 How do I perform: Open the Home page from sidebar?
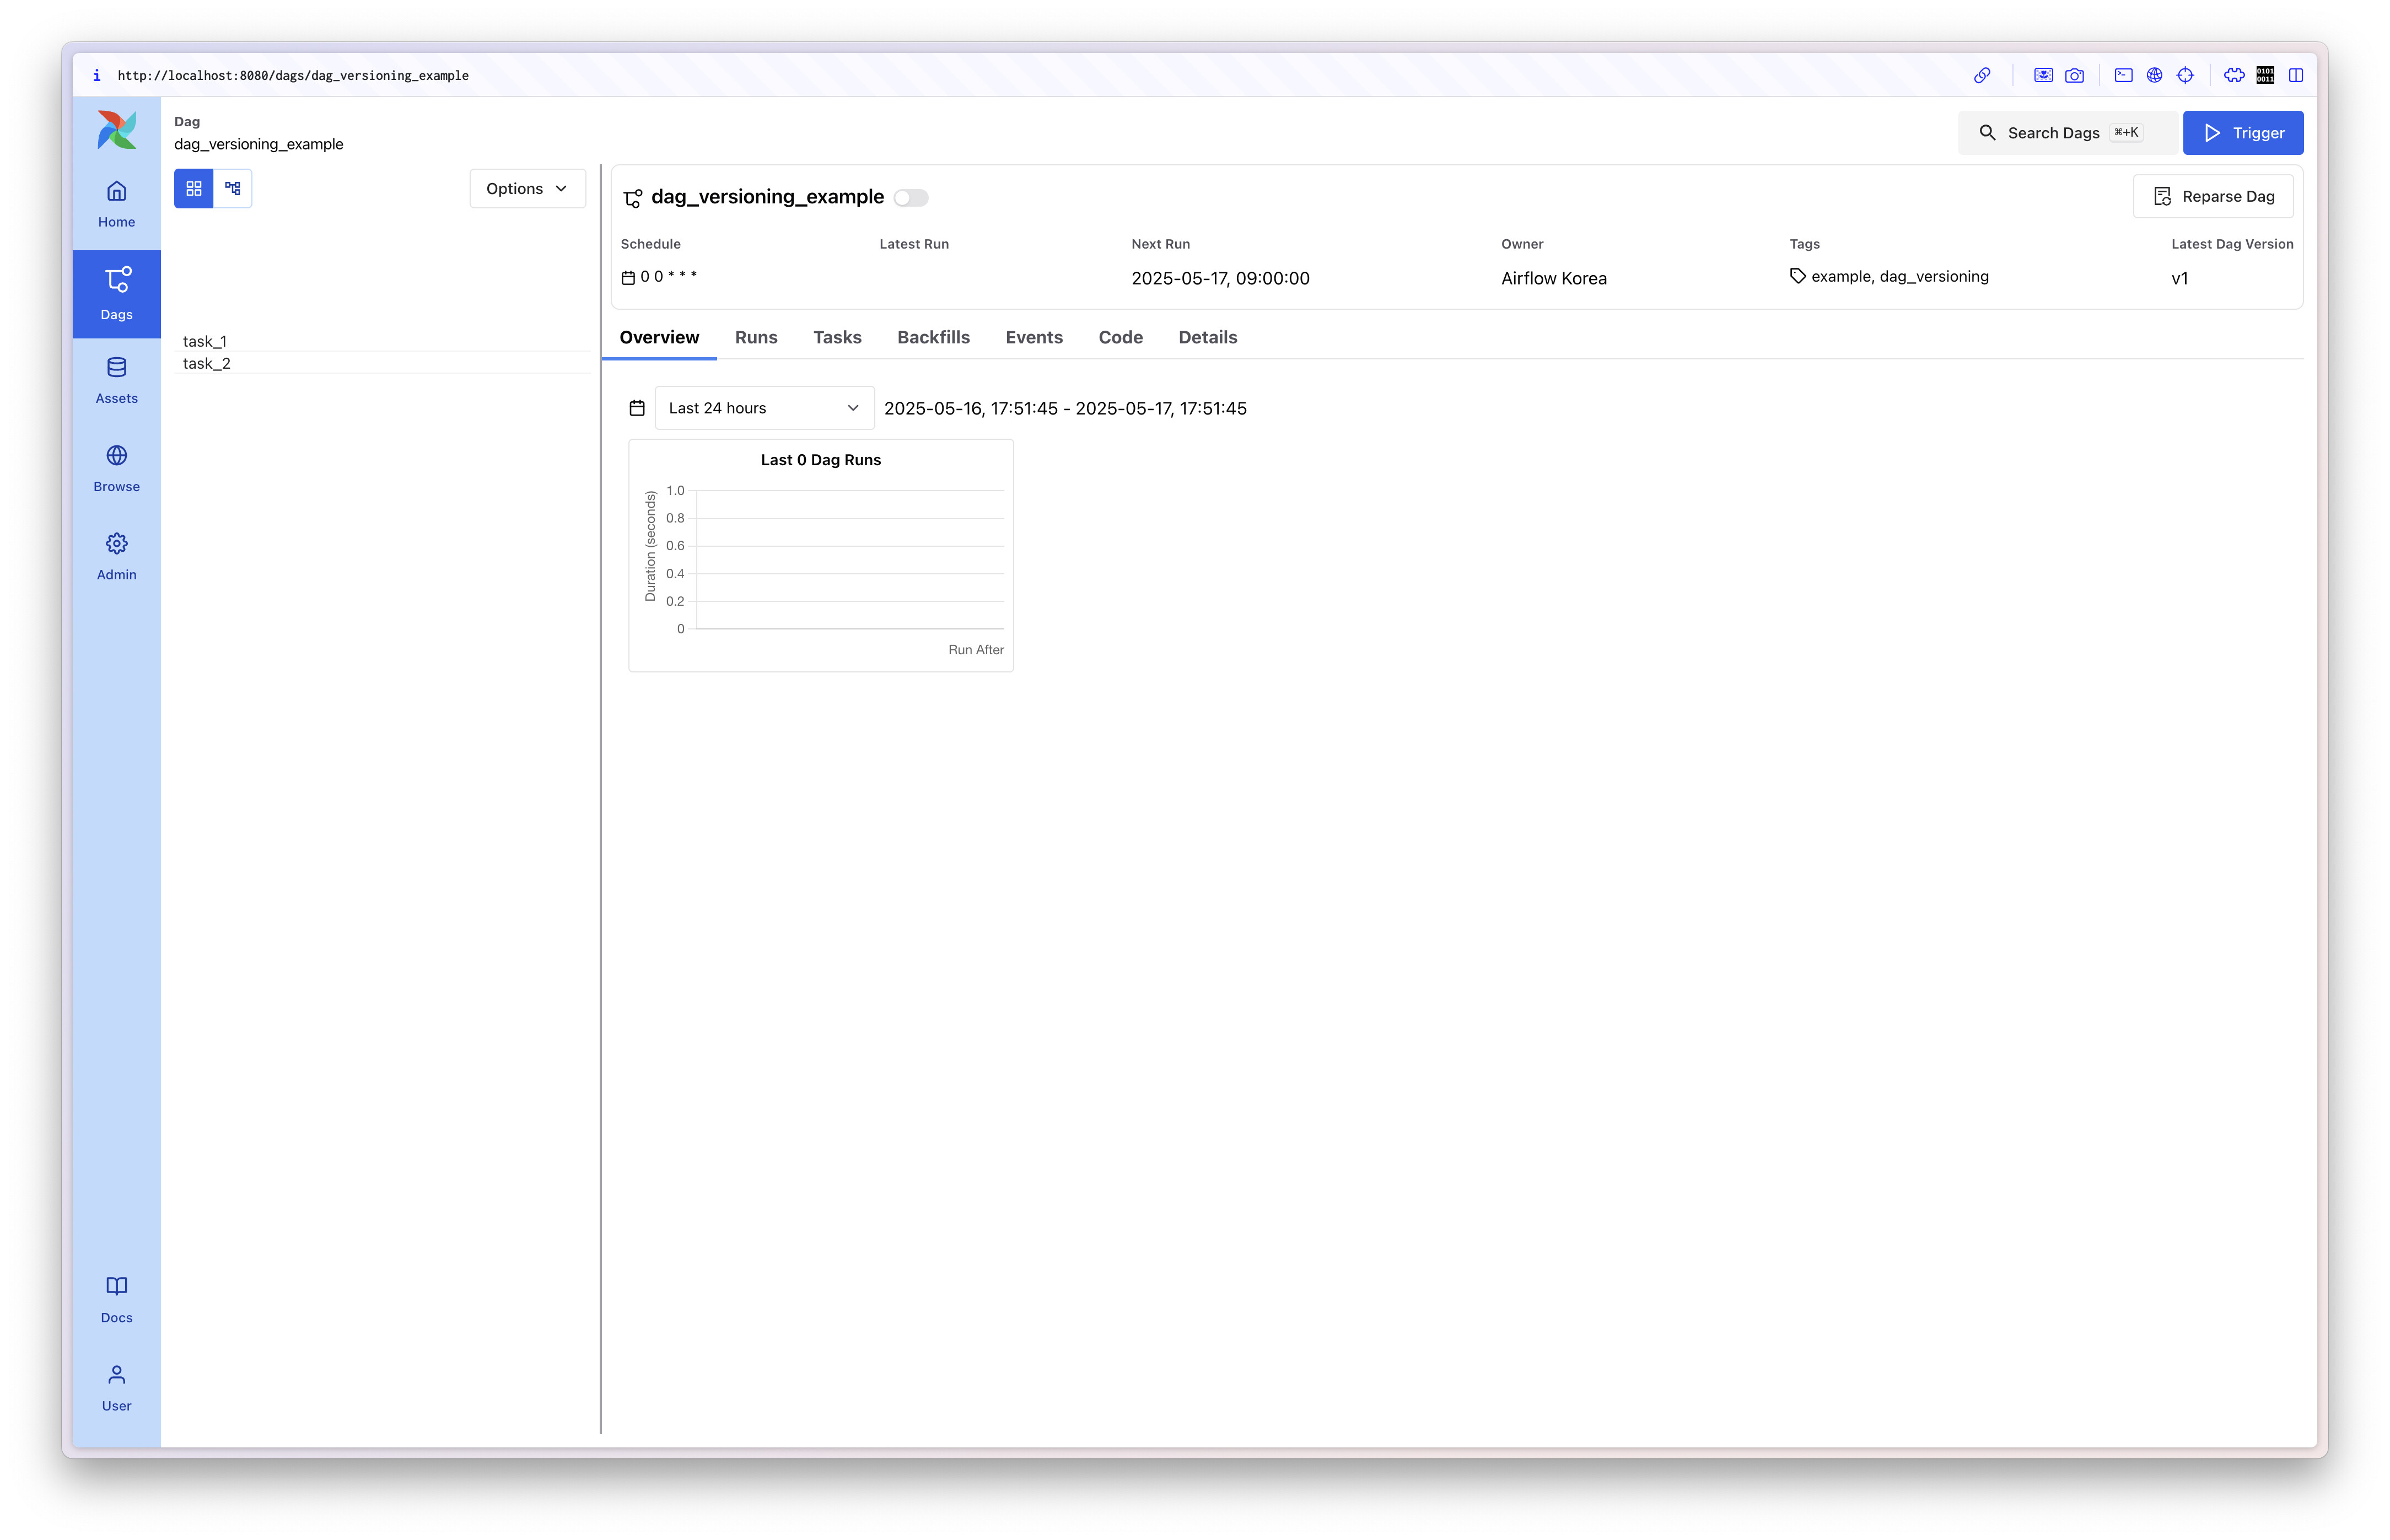coord(116,204)
